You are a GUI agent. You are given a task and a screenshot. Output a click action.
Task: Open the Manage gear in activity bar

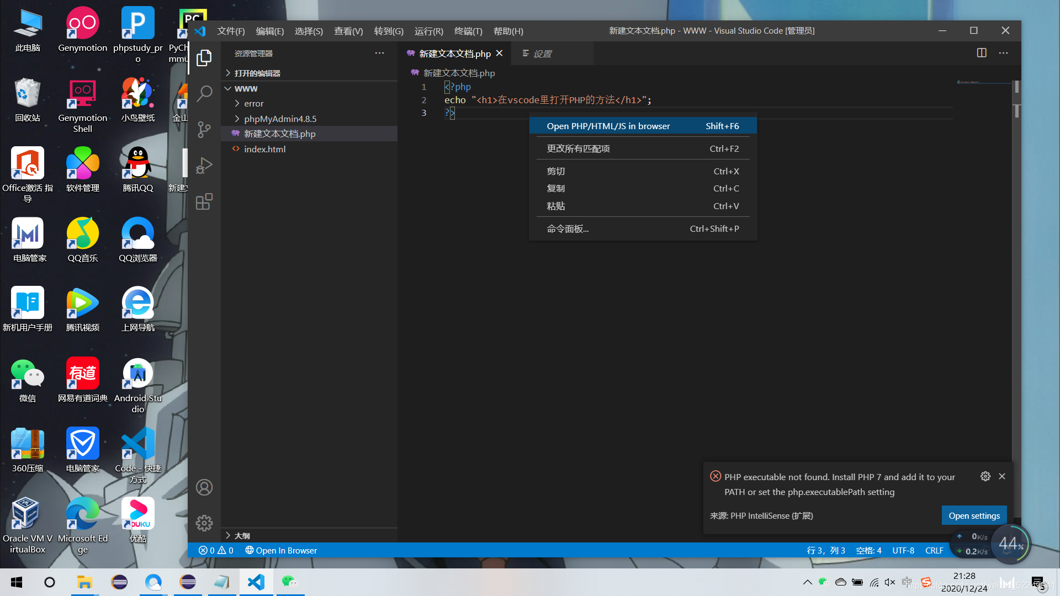(x=204, y=523)
